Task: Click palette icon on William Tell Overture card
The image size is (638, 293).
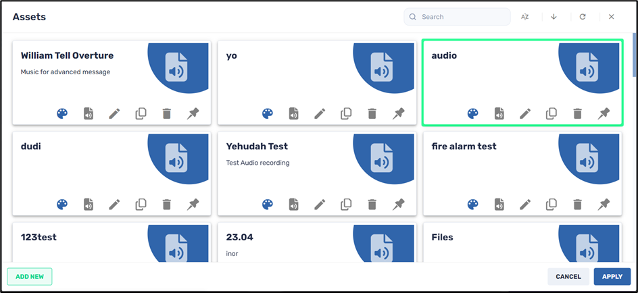Action: pyautogui.click(x=62, y=113)
